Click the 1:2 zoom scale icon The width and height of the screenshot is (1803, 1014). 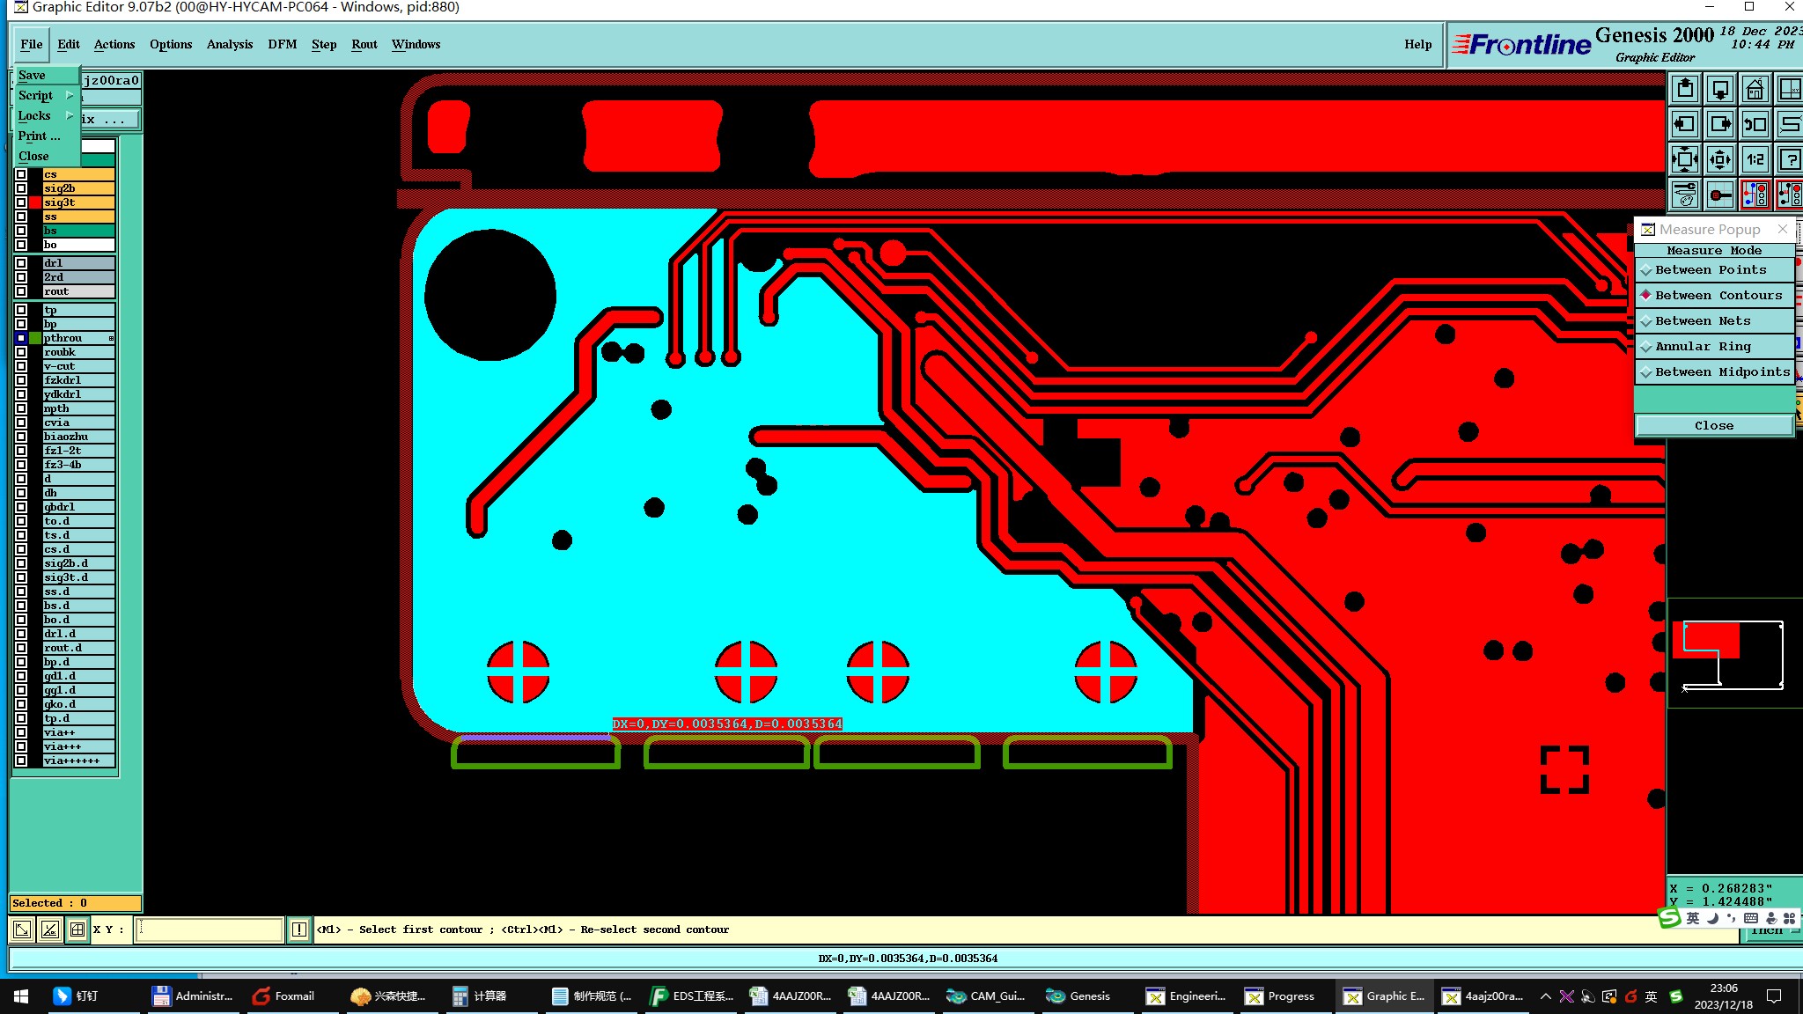[x=1755, y=159]
